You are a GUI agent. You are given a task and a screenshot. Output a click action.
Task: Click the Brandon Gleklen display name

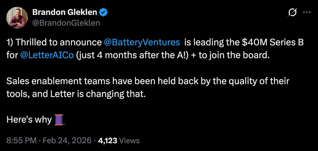64,12
